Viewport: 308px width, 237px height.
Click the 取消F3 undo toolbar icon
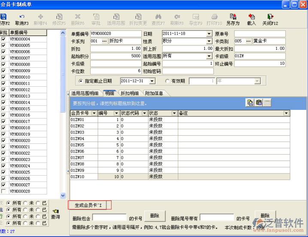(x=22, y=19)
